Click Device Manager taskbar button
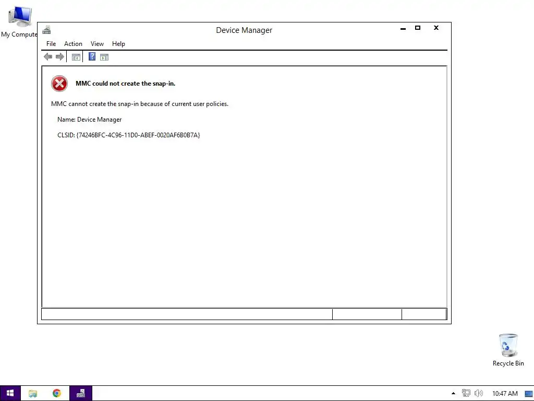 [x=81, y=393]
